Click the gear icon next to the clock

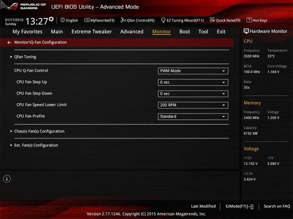coord(51,19)
